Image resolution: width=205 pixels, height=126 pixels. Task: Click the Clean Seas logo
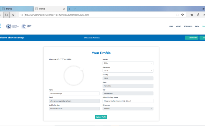click(27, 26)
